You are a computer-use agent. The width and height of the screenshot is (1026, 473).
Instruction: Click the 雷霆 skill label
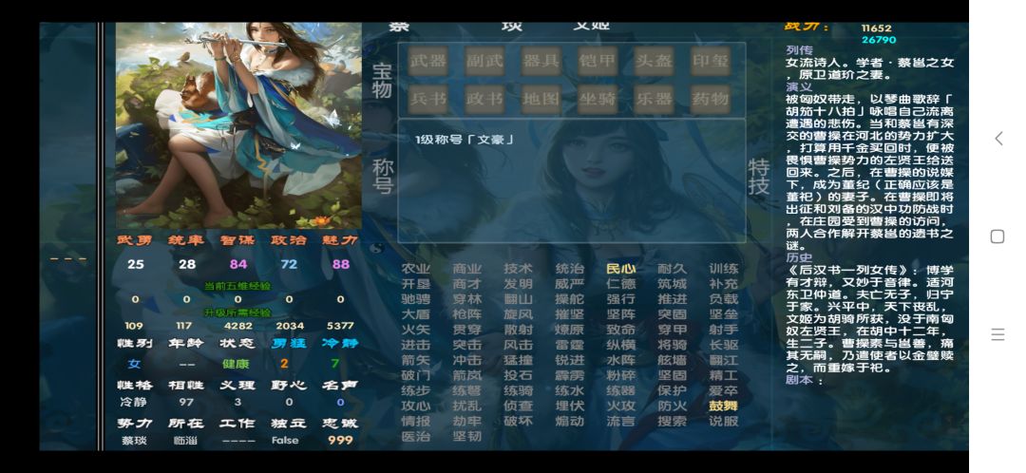coord(569,345)
